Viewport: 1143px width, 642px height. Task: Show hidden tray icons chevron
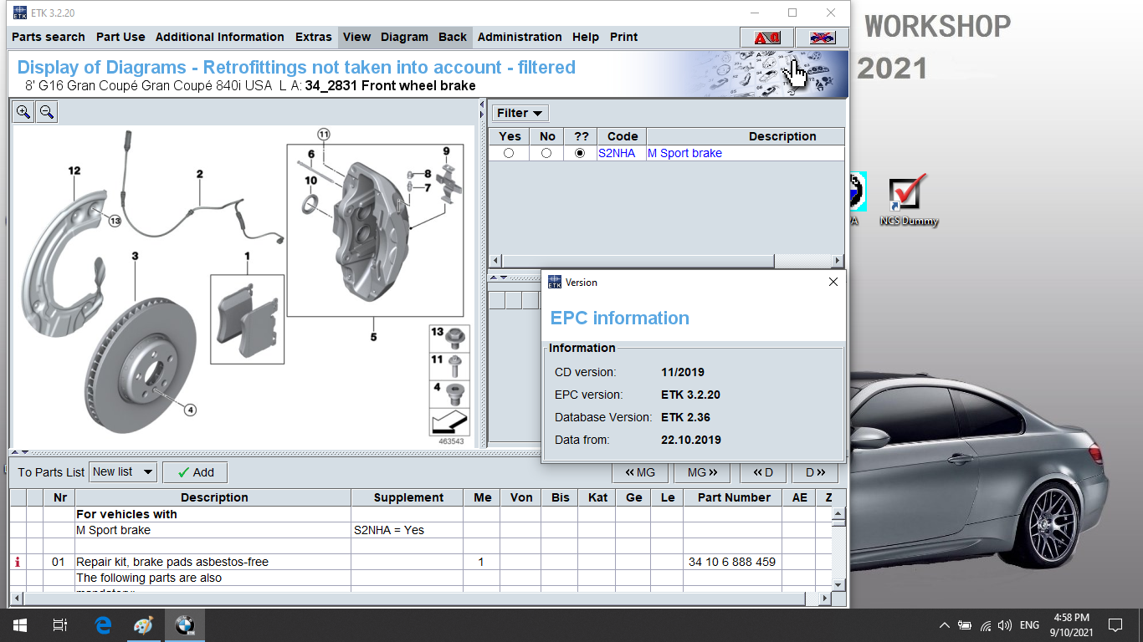point(945,625)
